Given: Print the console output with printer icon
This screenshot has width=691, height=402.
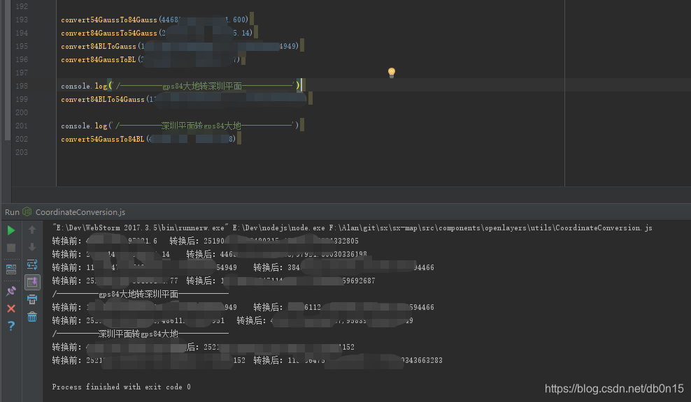Looking at the screenshot, I should click(x=32, y=299).
